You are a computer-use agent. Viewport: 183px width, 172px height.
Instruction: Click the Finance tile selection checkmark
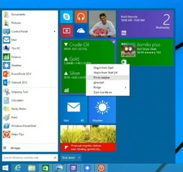(x=114, y=42)
